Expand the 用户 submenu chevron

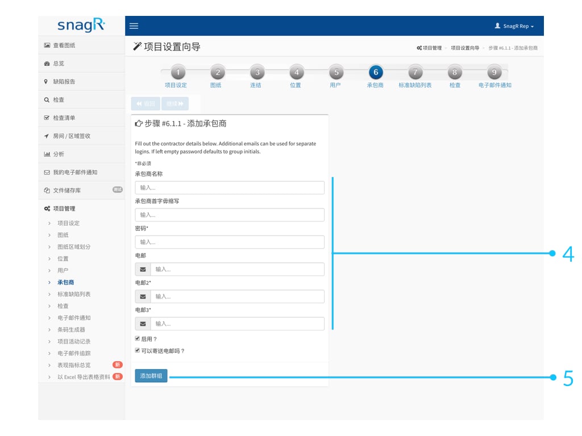click(49, 271)
